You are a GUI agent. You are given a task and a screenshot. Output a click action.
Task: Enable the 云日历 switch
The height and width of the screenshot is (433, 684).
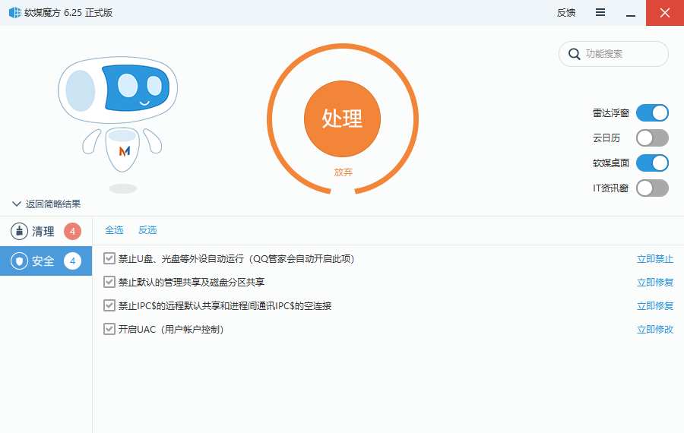652,138
